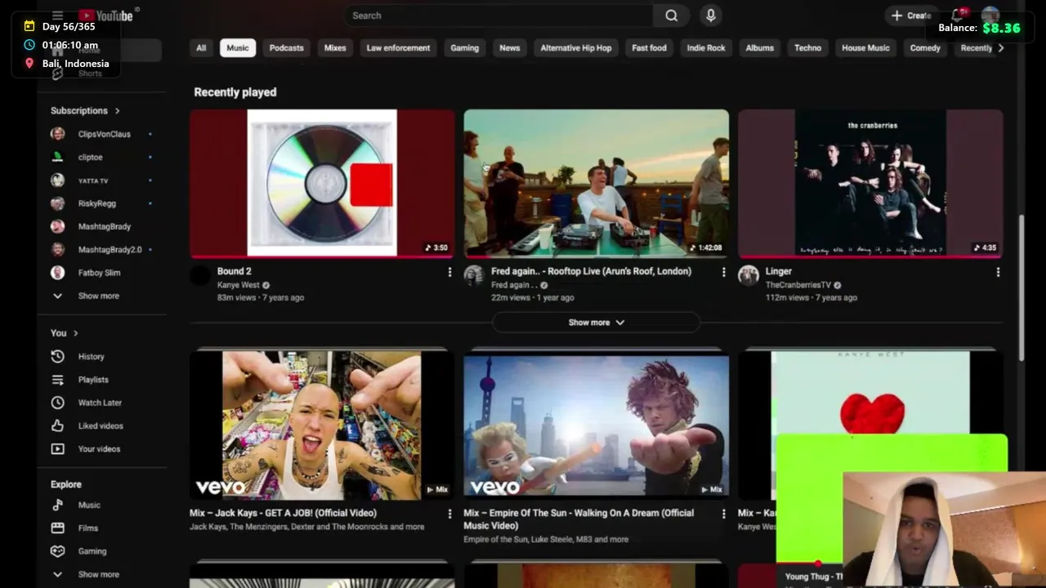The height and width of the screenshot is (588, 1046).
Task: Select the Podcasts filter chip
Action: point(287,48)
